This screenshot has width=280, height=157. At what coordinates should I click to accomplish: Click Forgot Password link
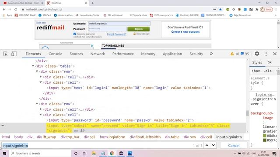pos(117,34)
